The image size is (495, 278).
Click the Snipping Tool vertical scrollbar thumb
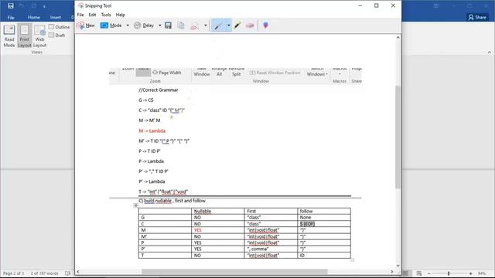[x=398, y=137]
